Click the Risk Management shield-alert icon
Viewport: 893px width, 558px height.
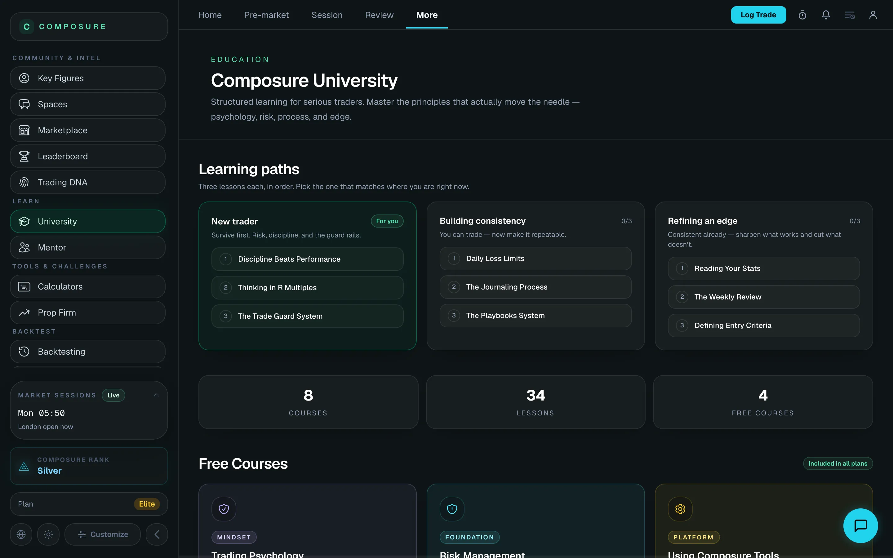click(452, 509)
